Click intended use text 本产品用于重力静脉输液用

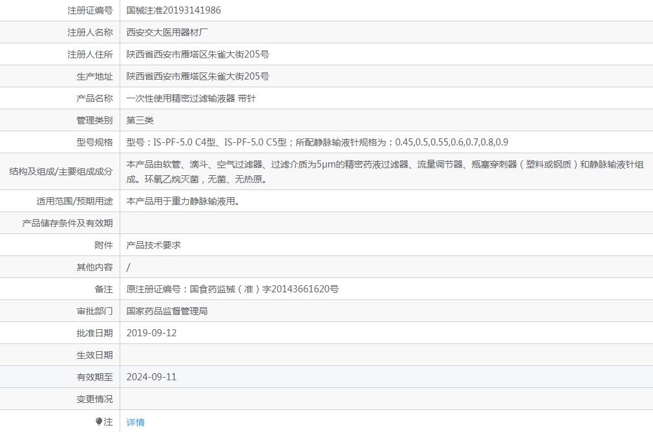click(x=183, y=202)
